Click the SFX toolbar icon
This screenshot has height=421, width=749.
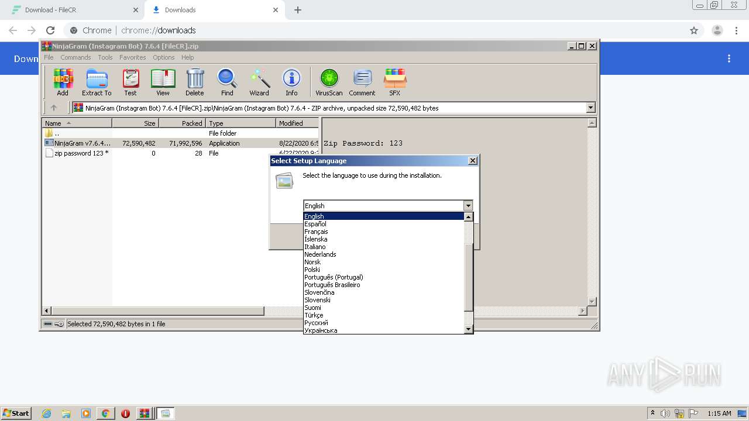pos(395,82)
